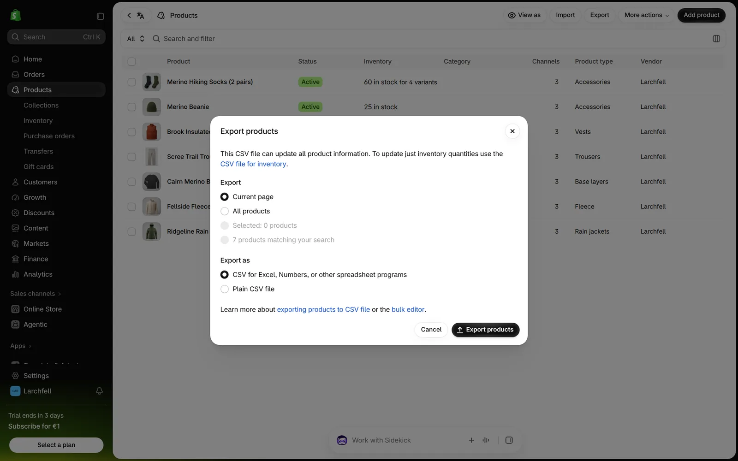Screen dimensions: 738x461
Task: Click the Discounts icon in the sidebar
Action: tap(15, 213)
